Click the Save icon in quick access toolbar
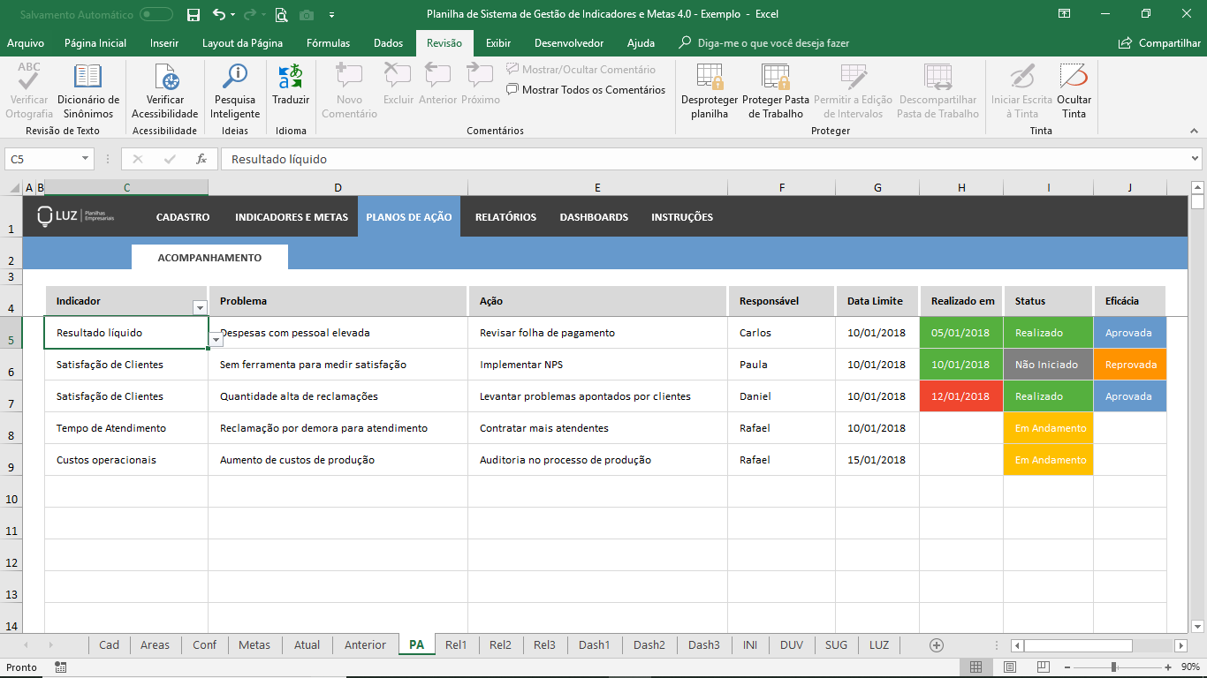The width and height of the screenshot is (1207, 678). pyautogui.click(x=194, y=14)
